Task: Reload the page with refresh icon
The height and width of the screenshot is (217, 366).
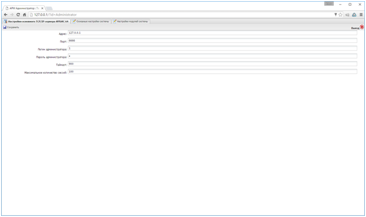Action: point(18,15)
